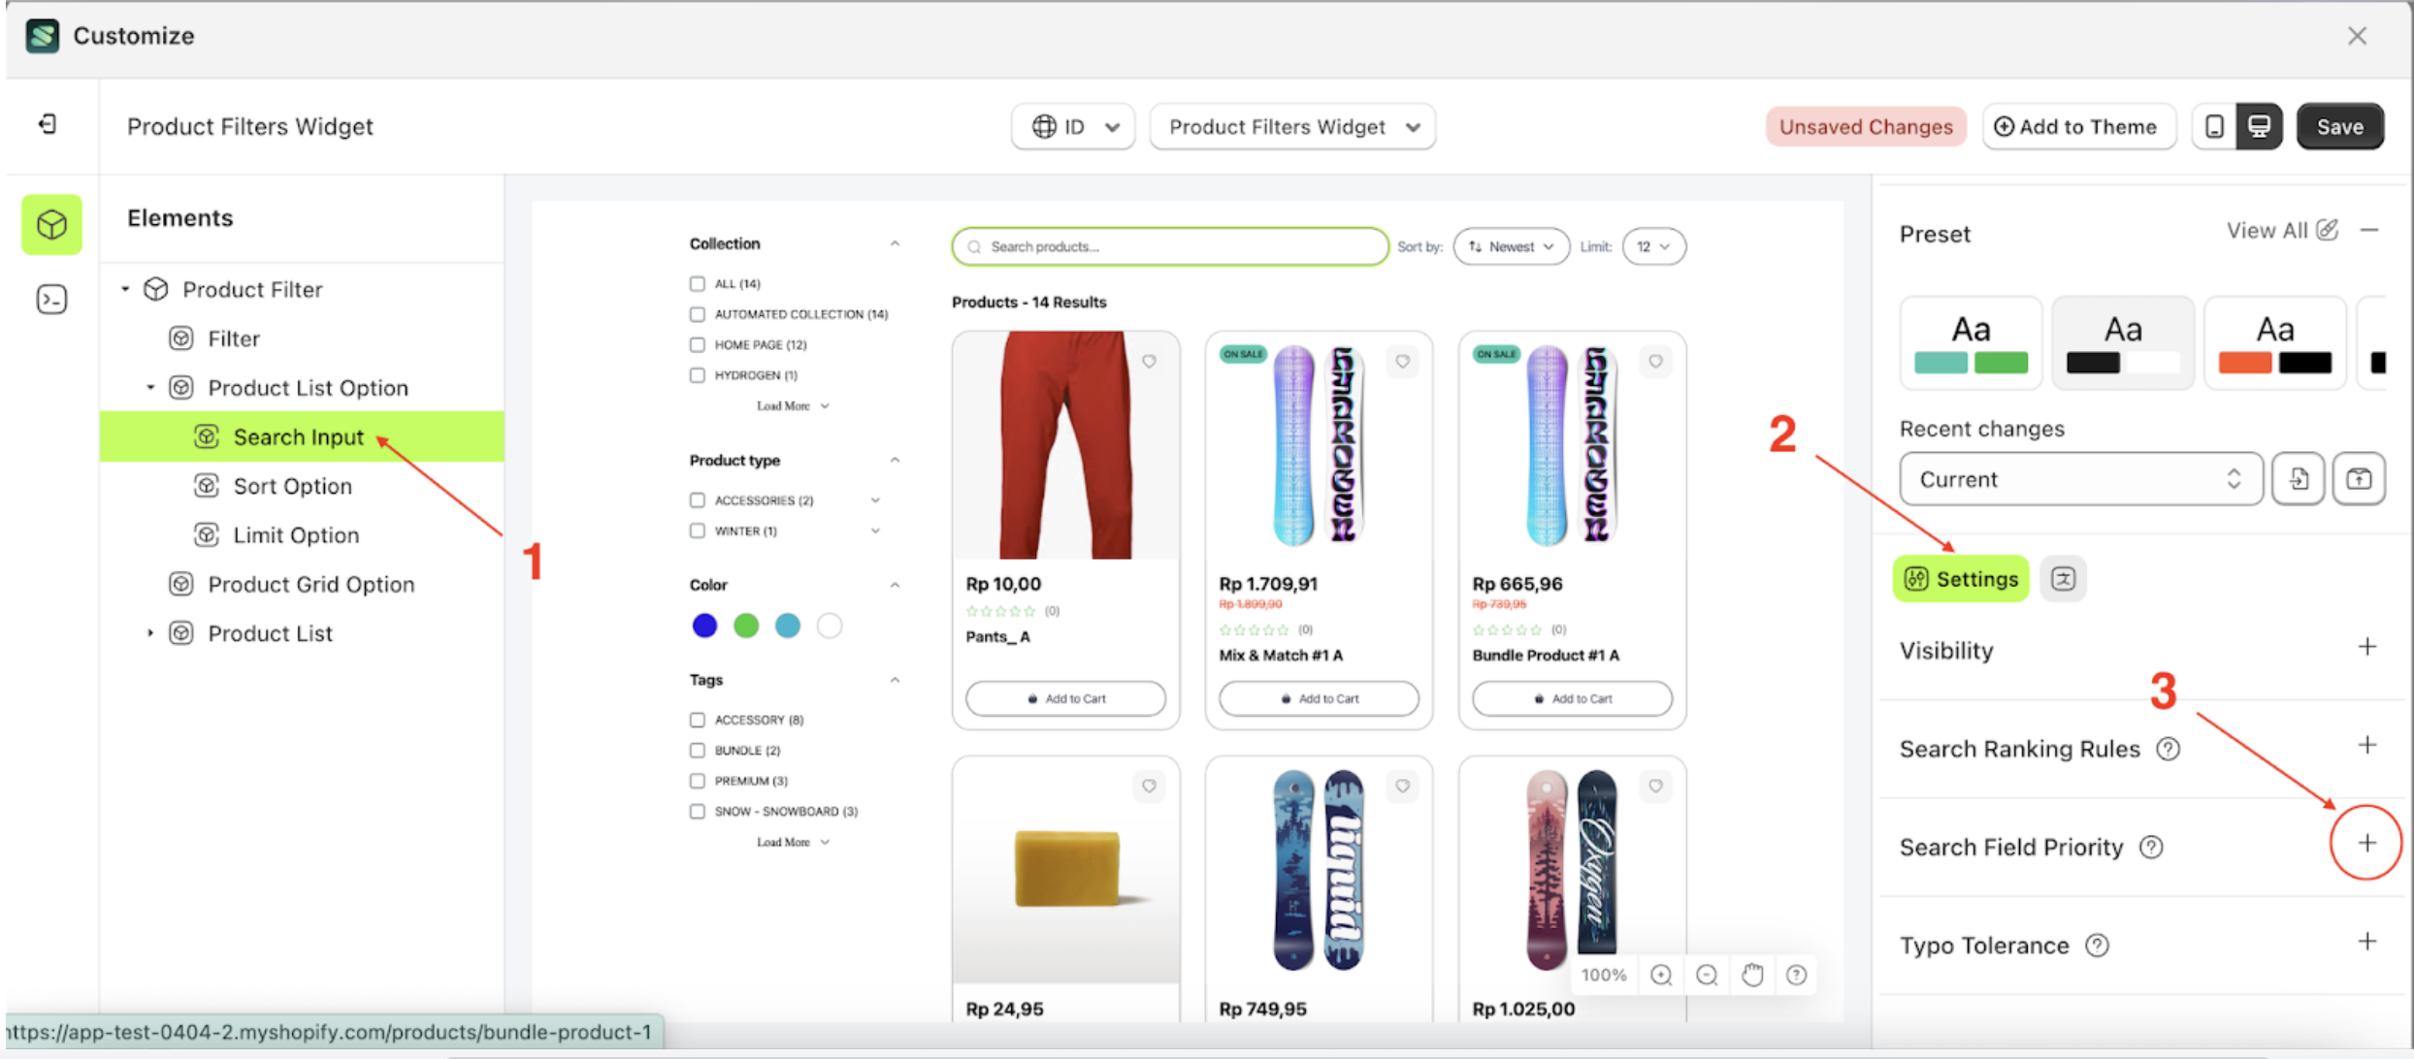This screenshot has height=1059, width=2414.
Task: Click the Save button
Action: click(2339, 127)
